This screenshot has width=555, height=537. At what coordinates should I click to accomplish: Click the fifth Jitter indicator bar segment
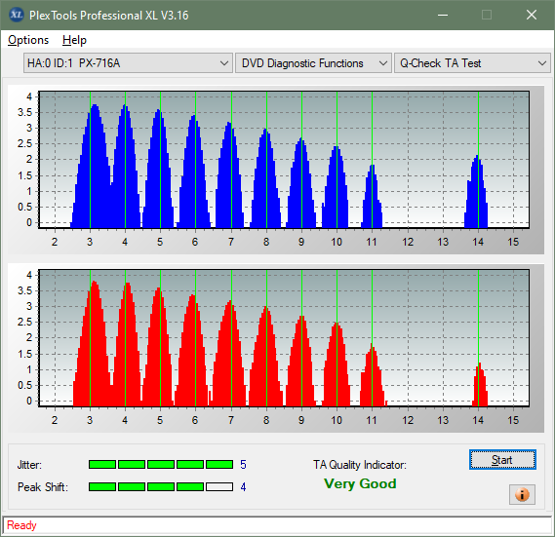[x=219, y=465]
